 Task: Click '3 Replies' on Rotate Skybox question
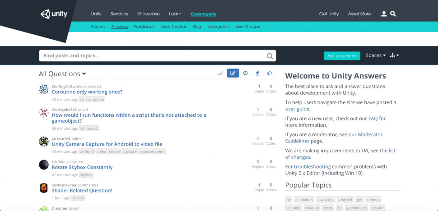tap(257, 164)
